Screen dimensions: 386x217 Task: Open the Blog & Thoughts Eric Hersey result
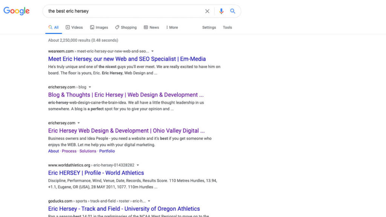(x=126, y=95)
